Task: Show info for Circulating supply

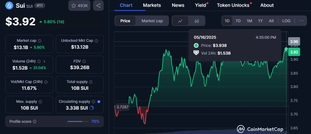Action: 94,102
